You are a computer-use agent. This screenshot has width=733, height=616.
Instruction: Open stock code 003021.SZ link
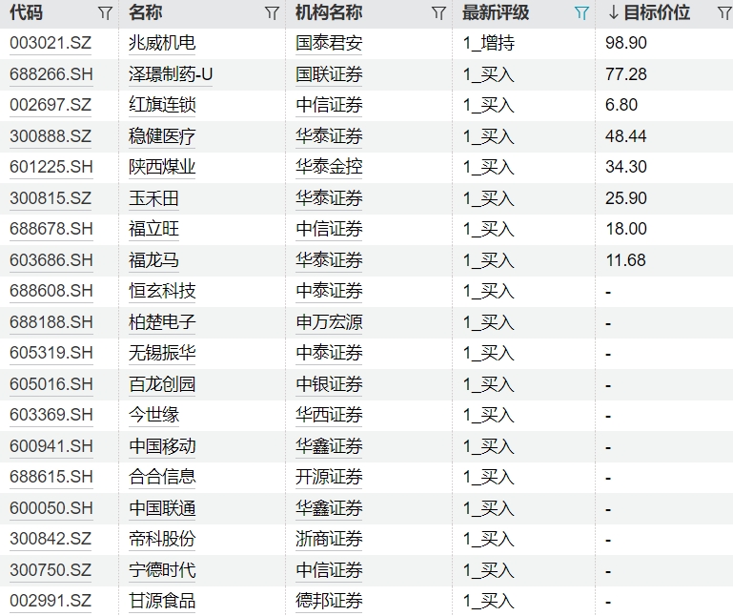[51, 44]
